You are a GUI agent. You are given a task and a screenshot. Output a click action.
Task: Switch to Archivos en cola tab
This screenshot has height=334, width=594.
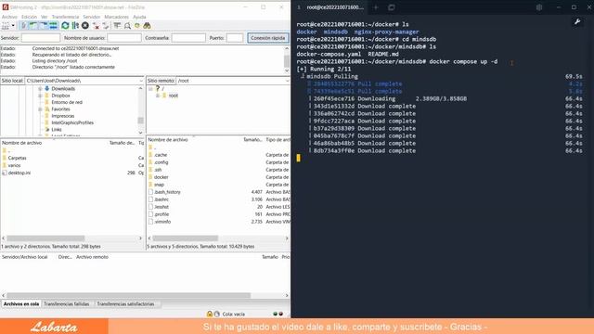(x=21, y=304)
